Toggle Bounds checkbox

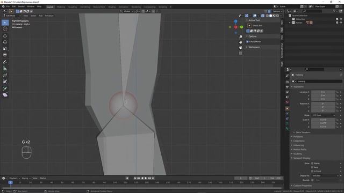(x=312, y=180)
